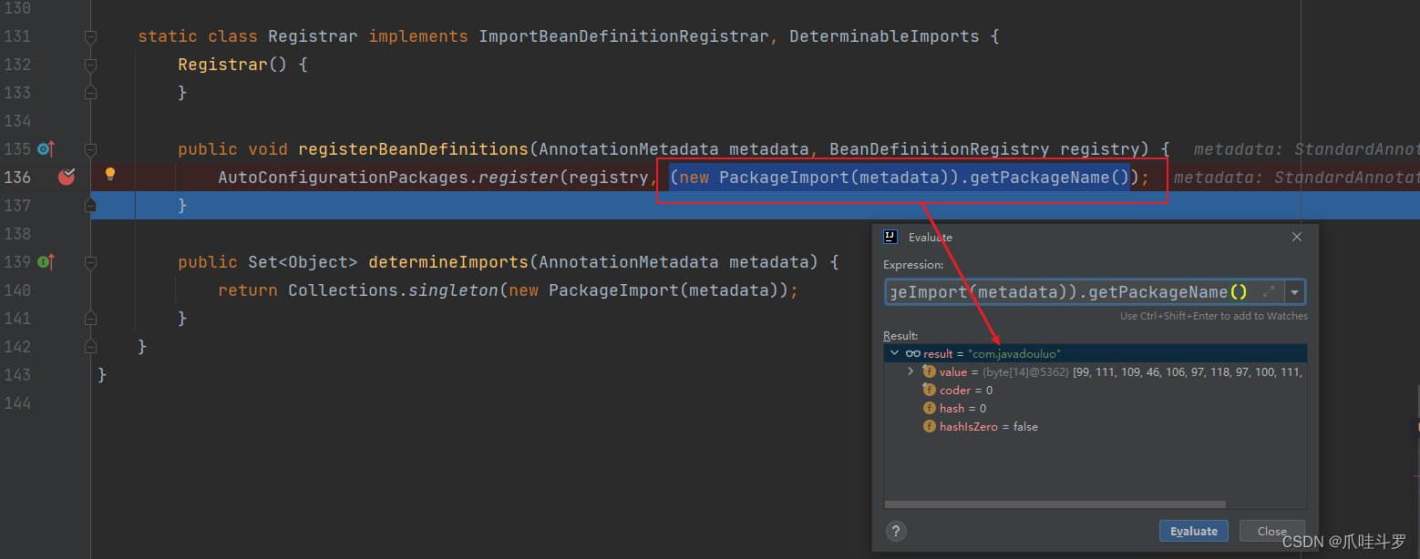Collapse determineImports method fold at line 139
This screenshot has width=1420, height=559.
tap(90, 262)
